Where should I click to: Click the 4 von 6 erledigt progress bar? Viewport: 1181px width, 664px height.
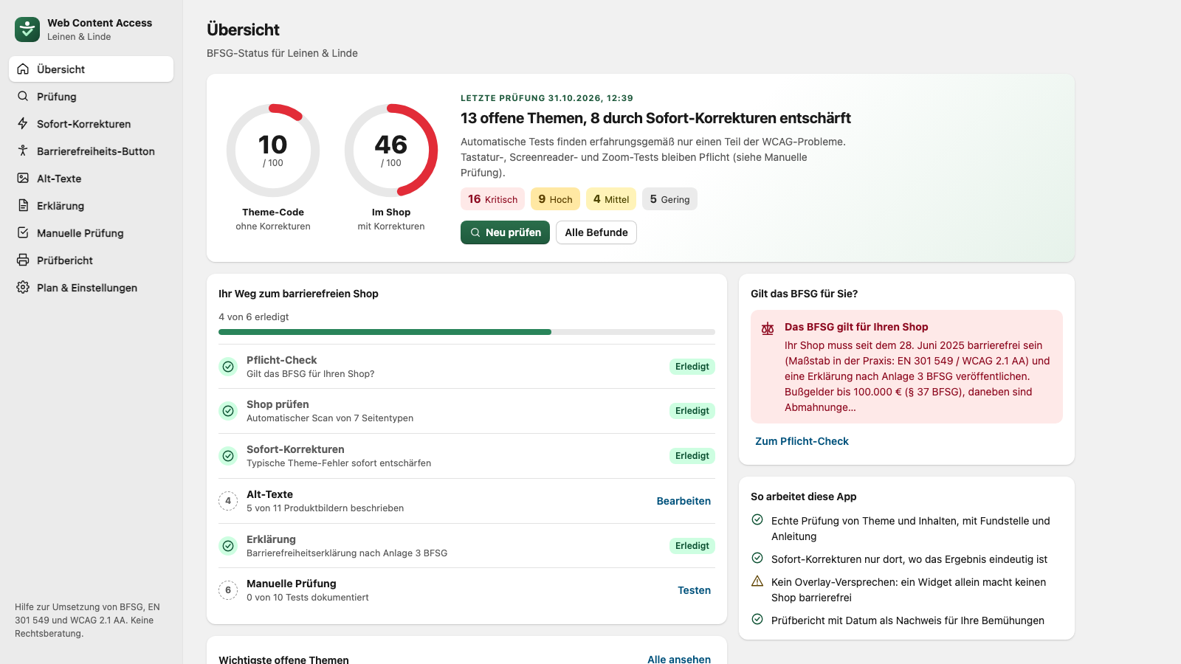click(x=466, y=332)
